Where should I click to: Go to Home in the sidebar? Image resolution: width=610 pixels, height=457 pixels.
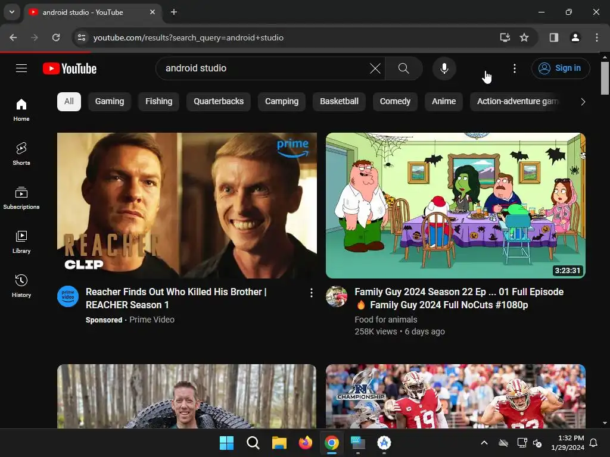tap(21, 110)
